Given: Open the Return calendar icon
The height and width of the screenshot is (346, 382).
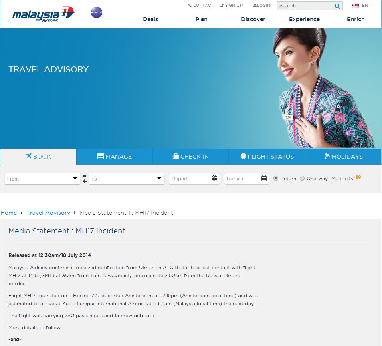Looking at the screenshot, I should pos(264,179).
